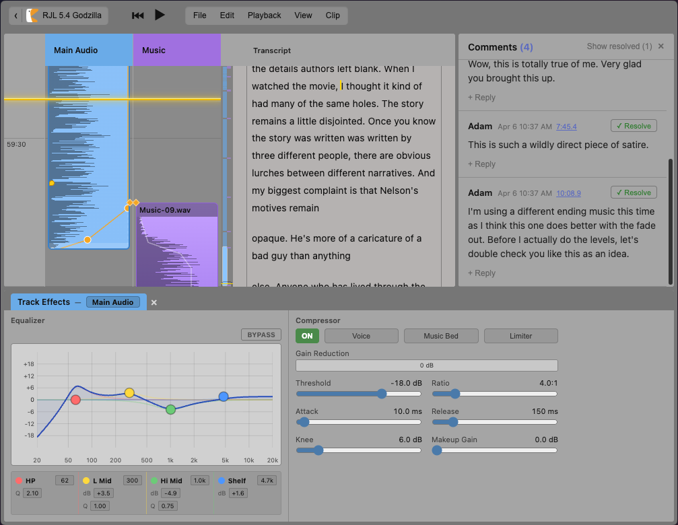678x525 pixels.
Task: Apply the Music Bed compressor preset
Action: 441,336
